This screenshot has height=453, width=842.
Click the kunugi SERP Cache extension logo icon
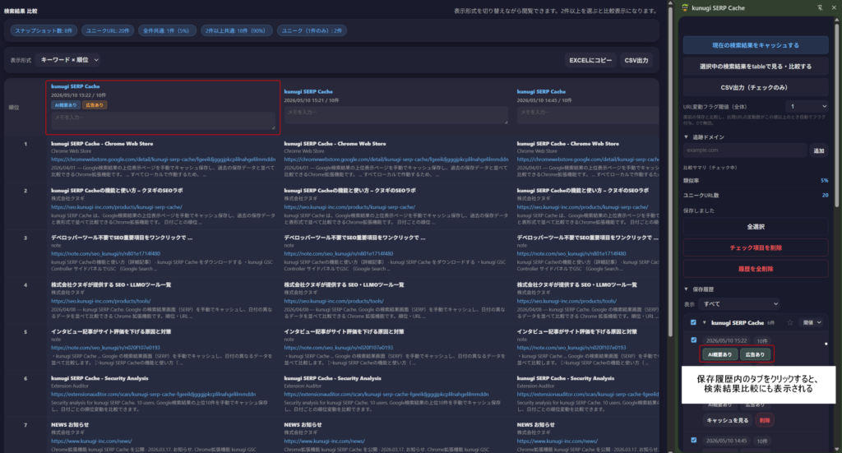[685, 8]
